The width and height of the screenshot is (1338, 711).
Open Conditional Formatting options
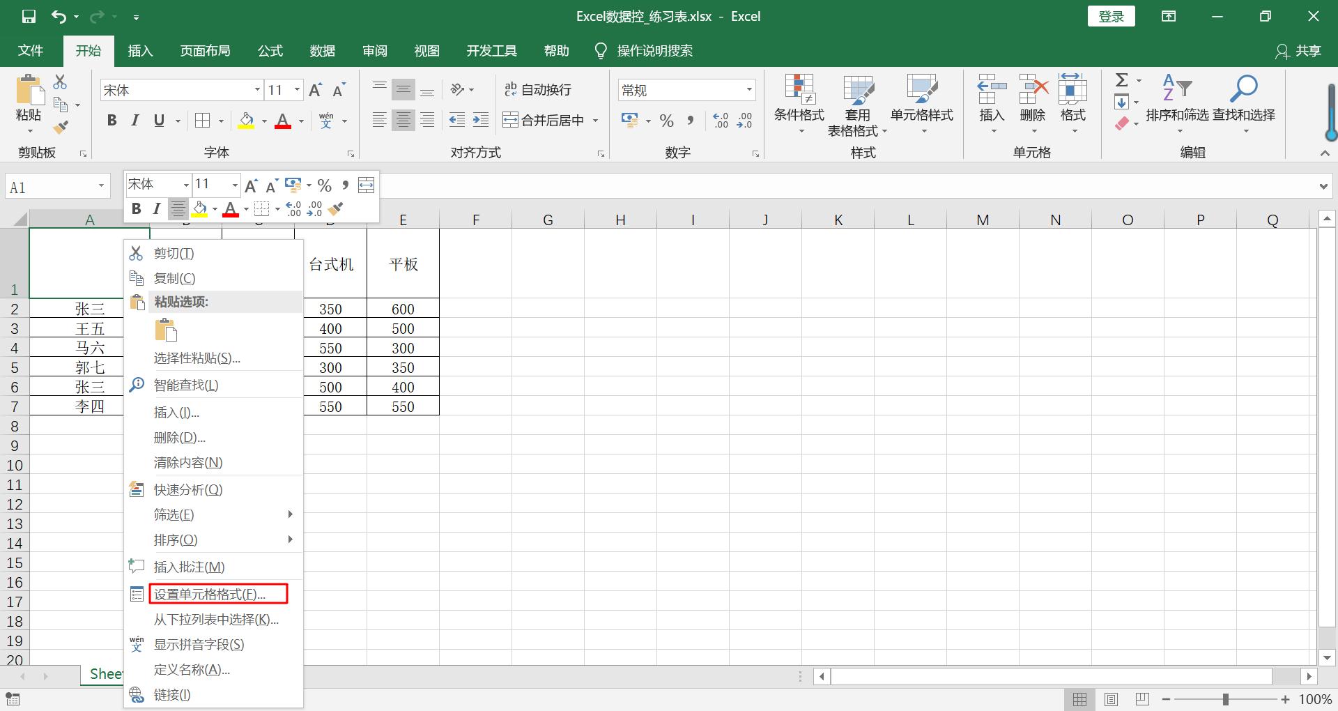pos(799,105)
